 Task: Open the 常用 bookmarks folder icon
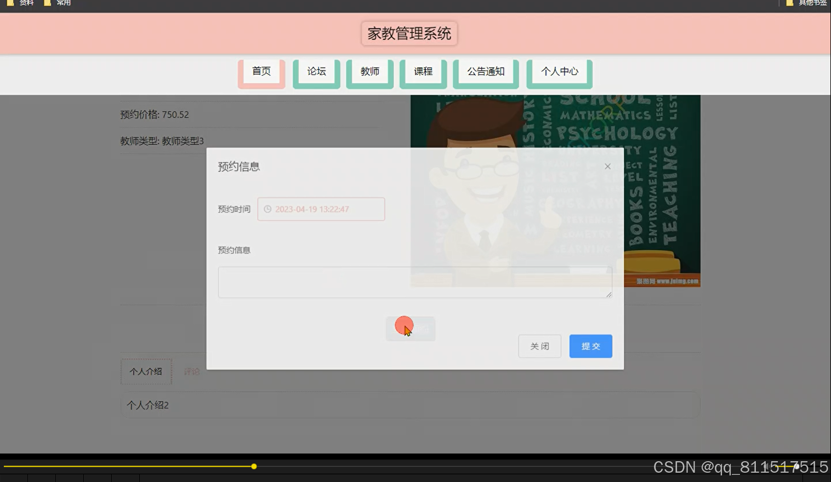(x=48, y=3)
